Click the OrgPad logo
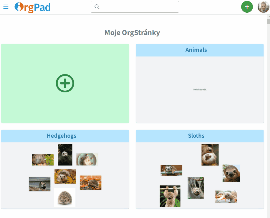The height and width of the screenshot is (218, 270). tap(32, 7)
